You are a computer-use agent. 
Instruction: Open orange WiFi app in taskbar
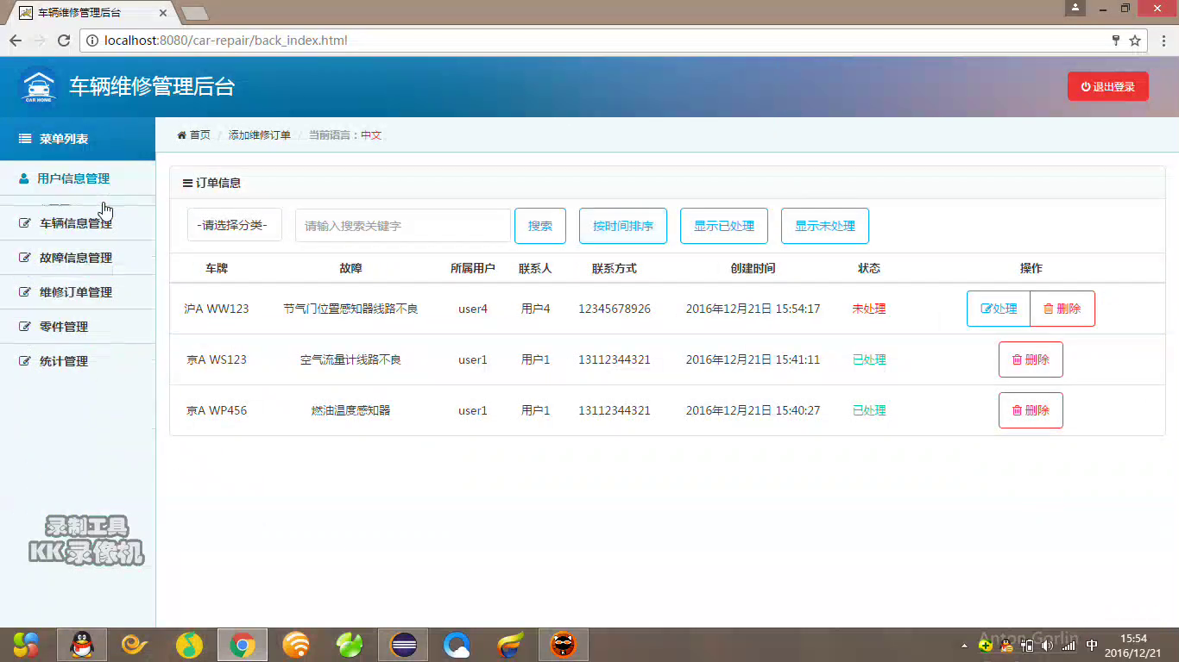pos(296,645)
